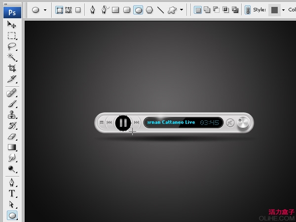Select the Move tool
Screen dimensions: 296x222
click(x=11, y=25)
